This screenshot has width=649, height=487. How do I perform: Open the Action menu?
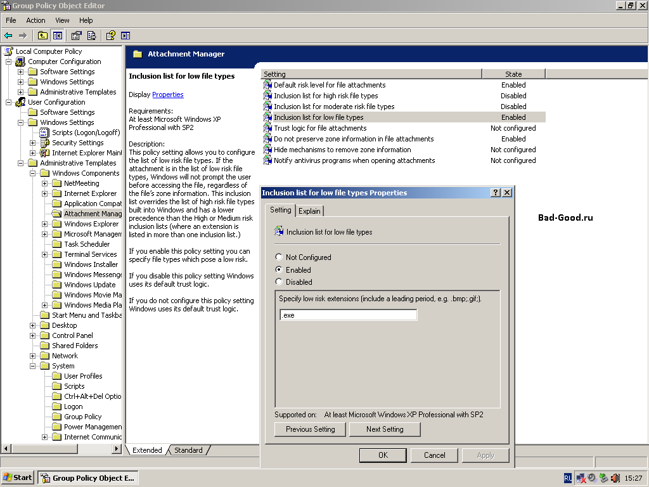coord(35,20)
